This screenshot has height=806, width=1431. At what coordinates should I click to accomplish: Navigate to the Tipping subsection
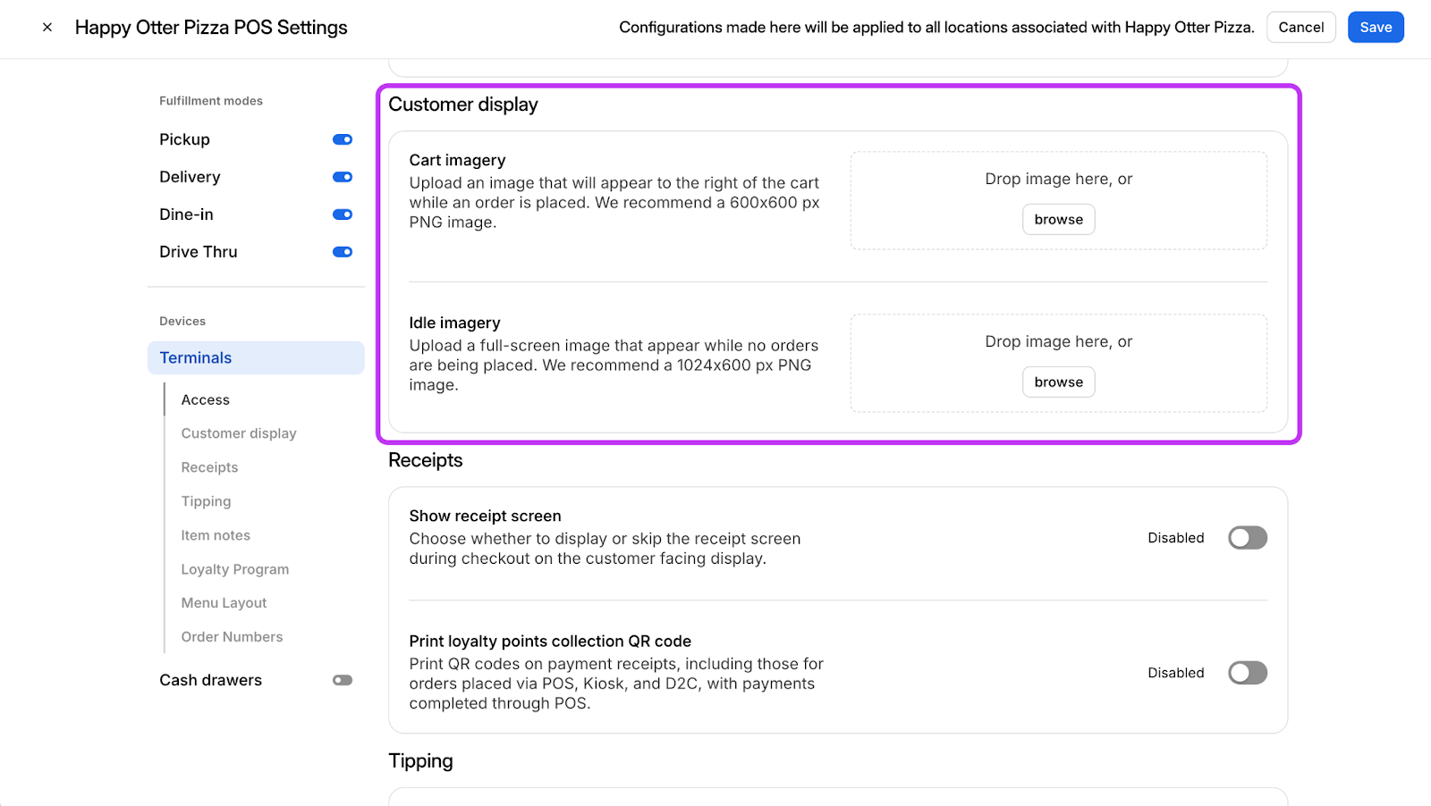206,501
